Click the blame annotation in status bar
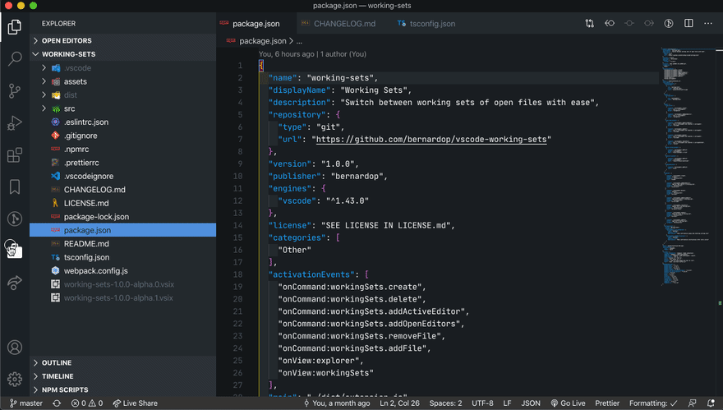 coord(337,403)
